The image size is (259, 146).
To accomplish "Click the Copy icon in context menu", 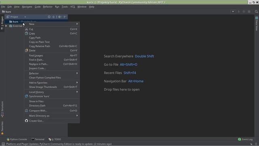I will pos(26,33).
